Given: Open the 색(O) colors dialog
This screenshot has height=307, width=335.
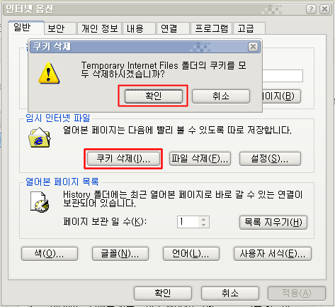Looking at the screenshot, I should [50, 254].
